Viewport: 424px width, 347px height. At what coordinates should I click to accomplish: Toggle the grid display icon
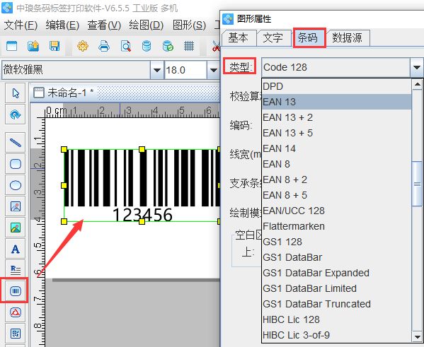pyautogui.click(x=189, y=46)
